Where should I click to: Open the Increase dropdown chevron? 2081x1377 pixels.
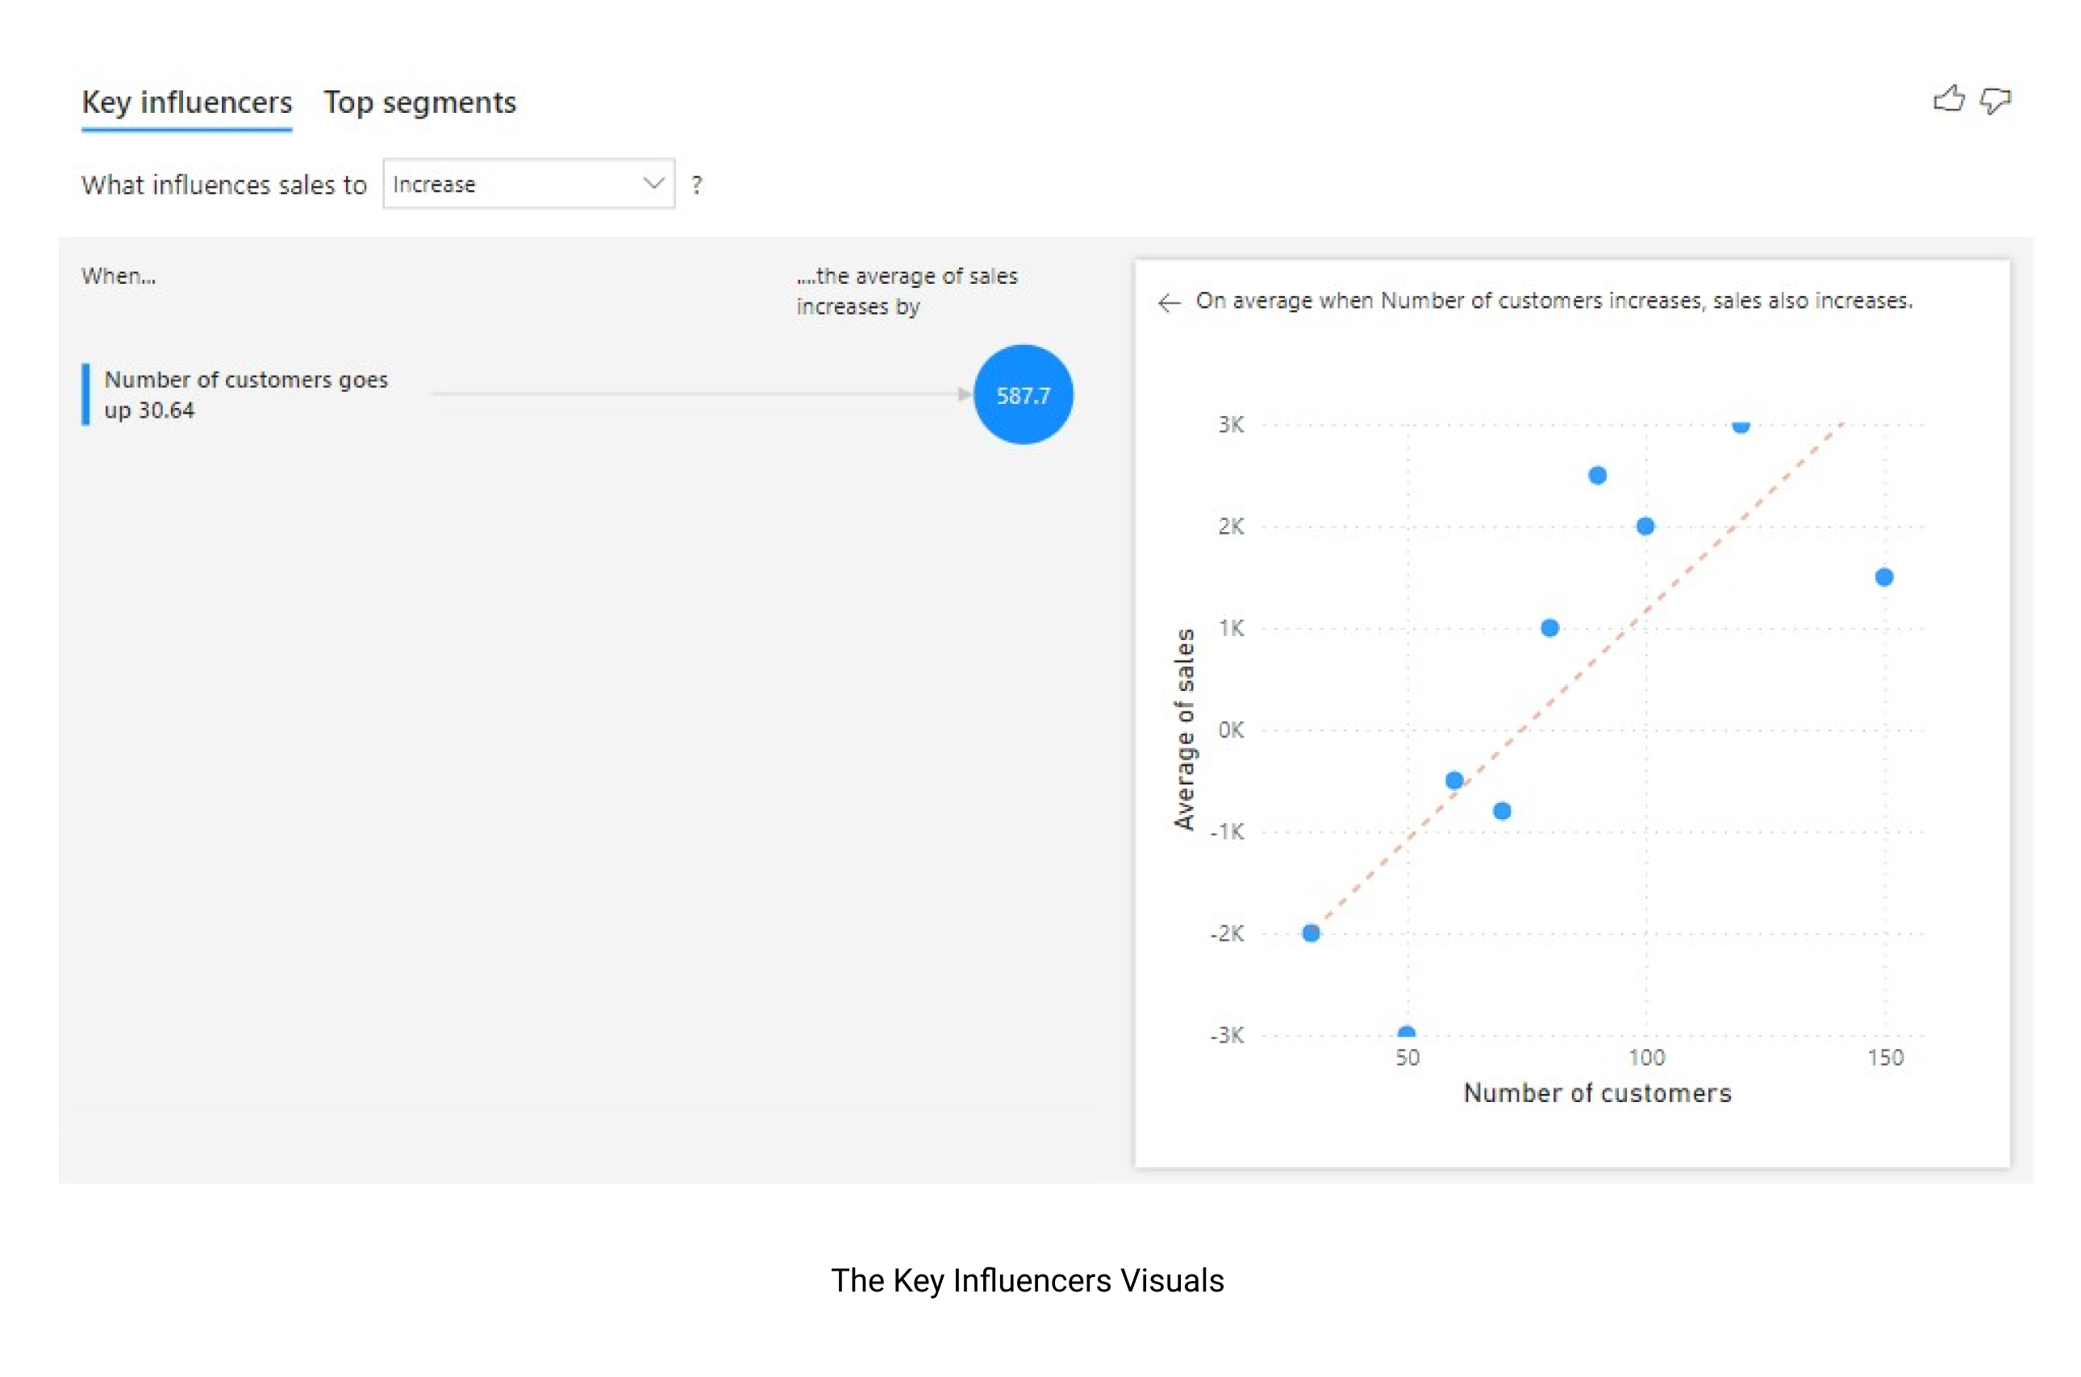pos(653,184)
